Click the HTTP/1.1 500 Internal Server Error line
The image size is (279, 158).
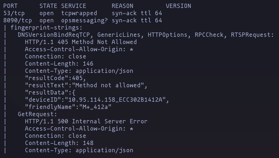click(x=86, y=122)
